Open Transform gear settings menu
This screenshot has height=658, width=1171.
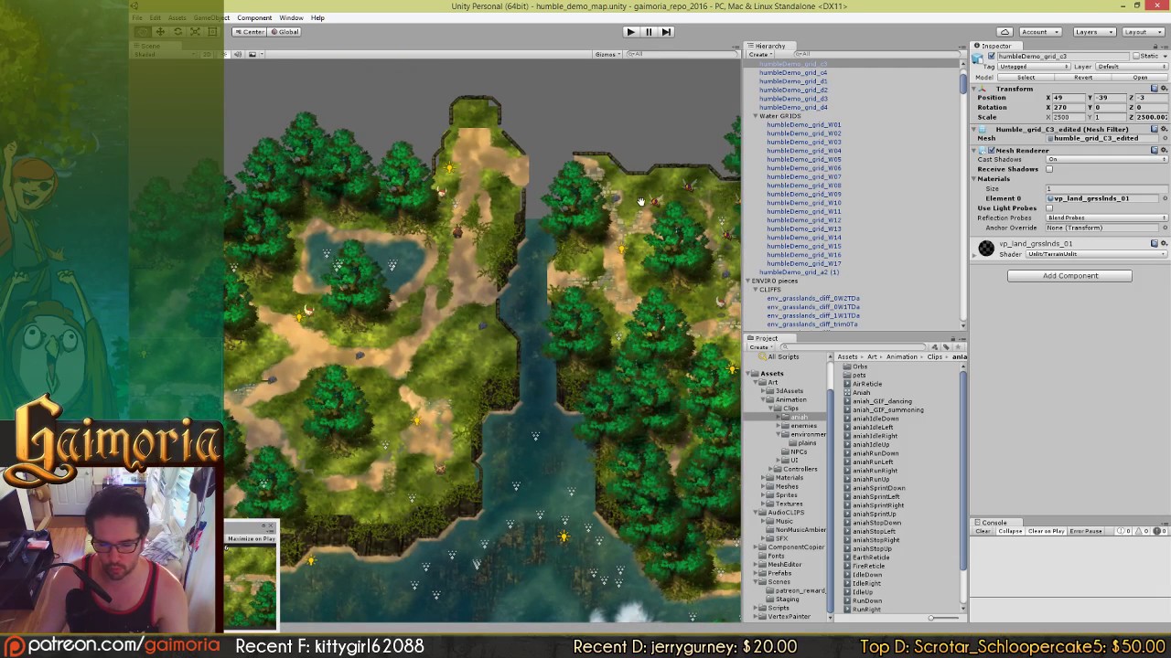click(x=1163, y=89)
